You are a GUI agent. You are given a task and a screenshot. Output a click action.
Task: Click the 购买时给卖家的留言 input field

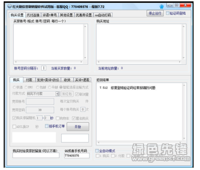point(36,155)
